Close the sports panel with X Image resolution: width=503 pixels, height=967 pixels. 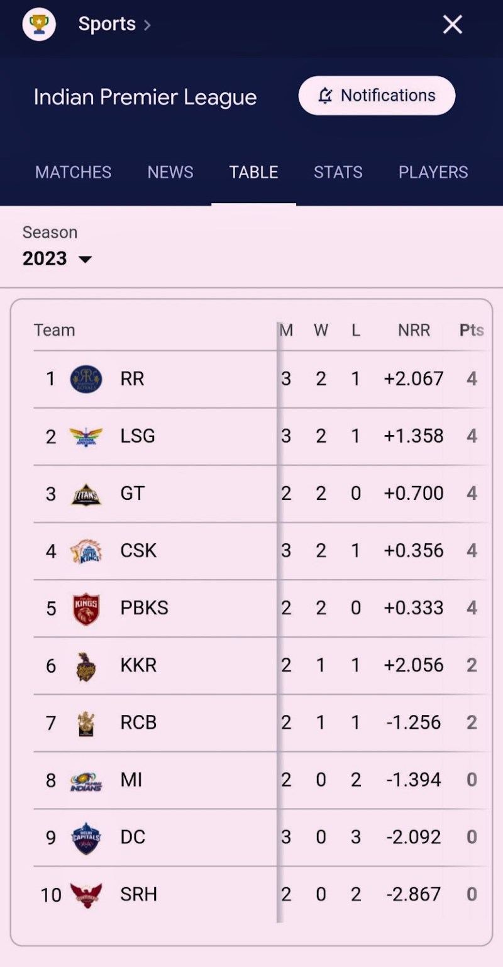coord(453,25)
